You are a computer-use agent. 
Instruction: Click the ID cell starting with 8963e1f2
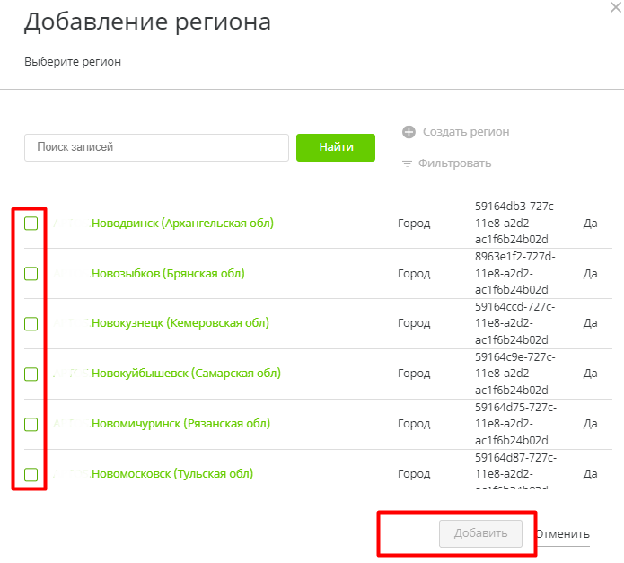point(514,273)
